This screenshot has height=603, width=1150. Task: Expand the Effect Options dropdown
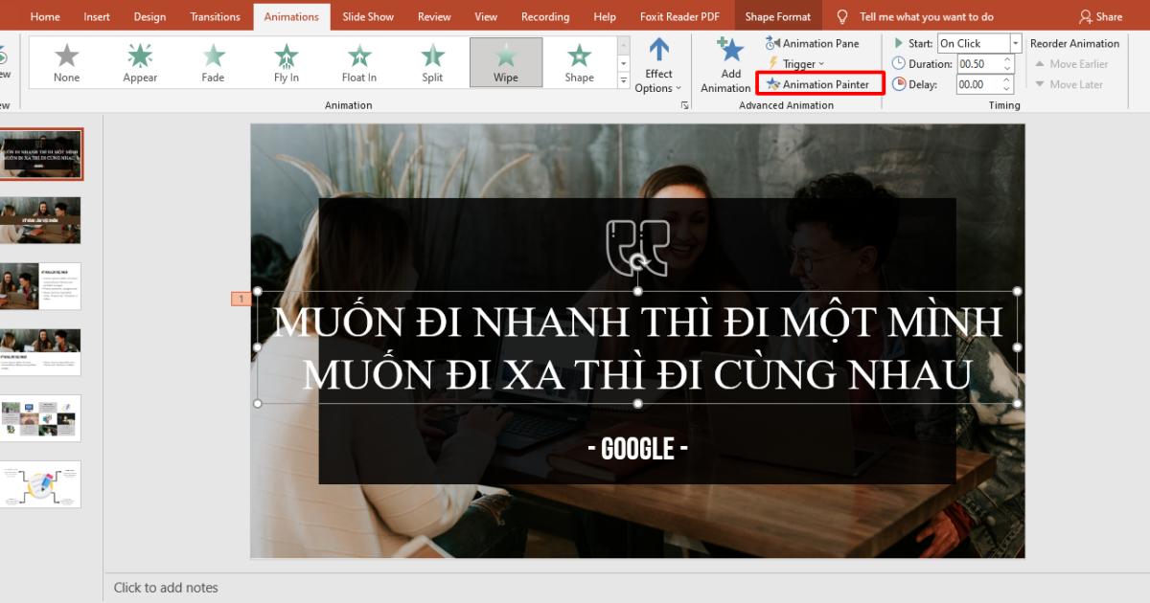click(x=658, y=67)
